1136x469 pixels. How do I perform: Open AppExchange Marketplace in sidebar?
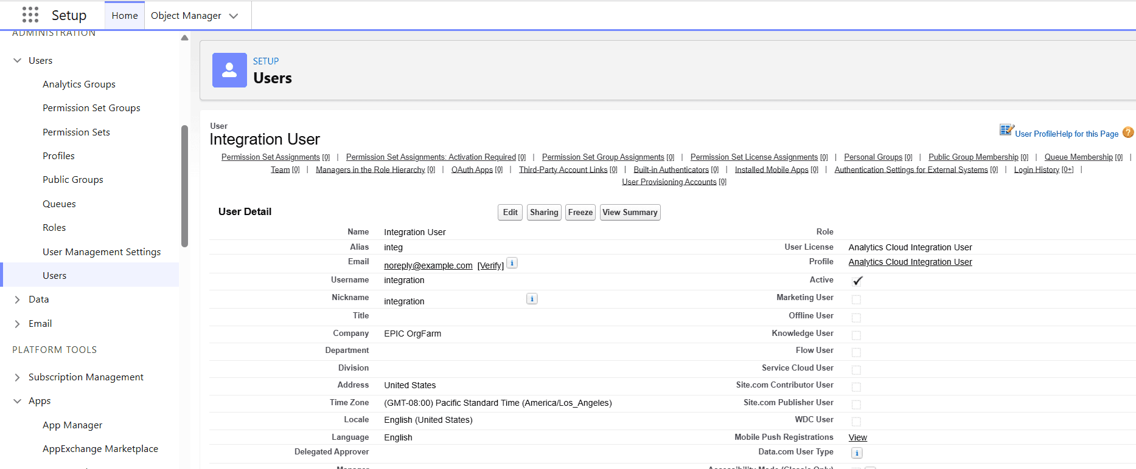[x=100, y=448]
